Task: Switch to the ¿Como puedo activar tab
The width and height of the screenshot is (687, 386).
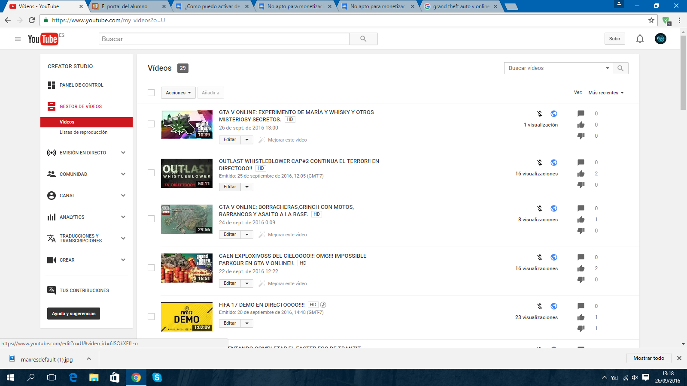Action: point(212,6)
